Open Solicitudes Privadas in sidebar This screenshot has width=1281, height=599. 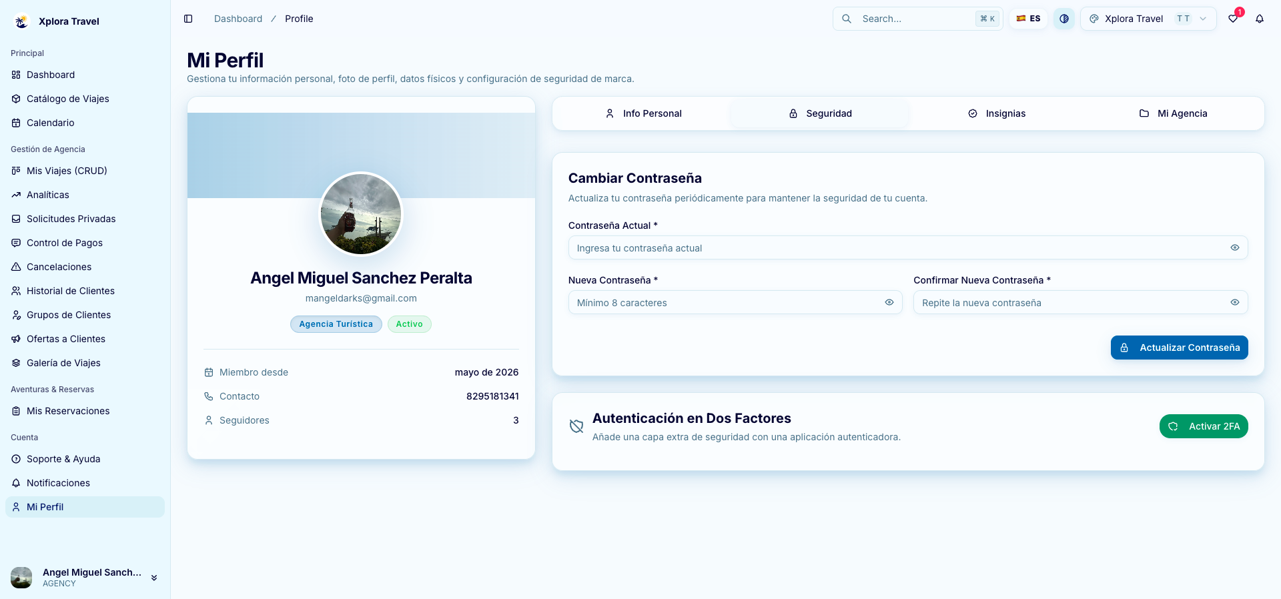[85, 219]
